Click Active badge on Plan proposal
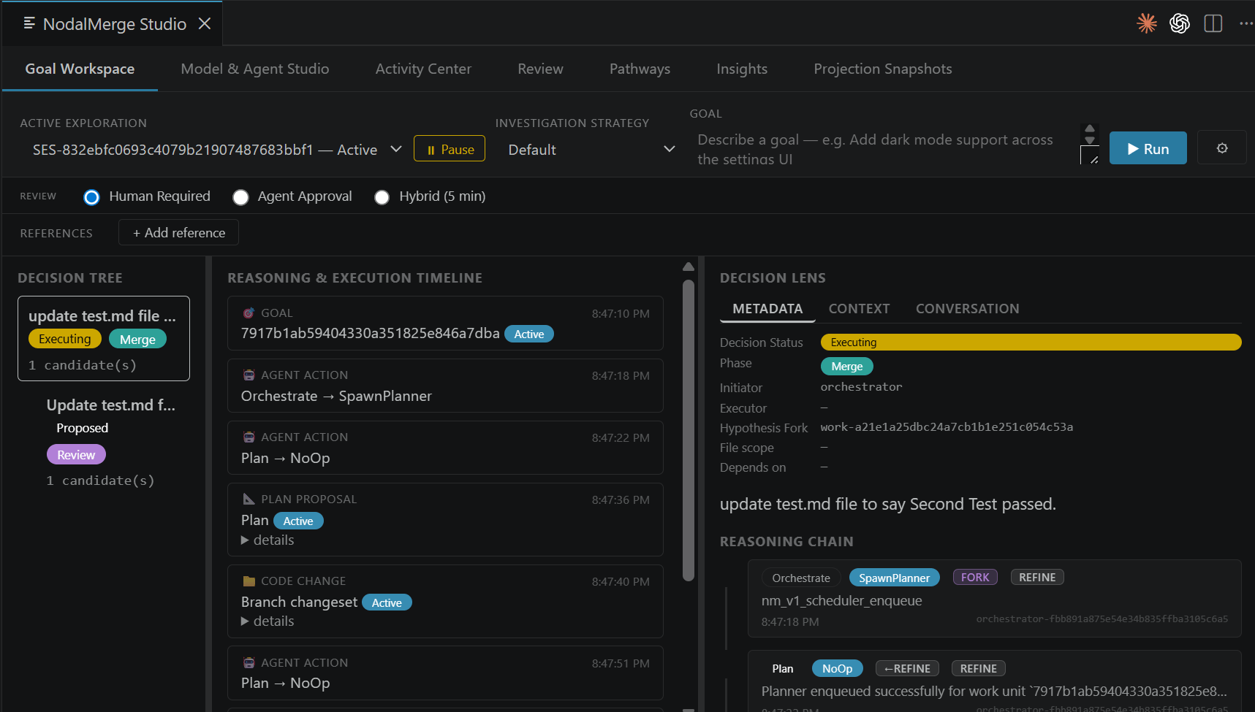Viewport: 1255px width, 712px height. coord(298,521)
